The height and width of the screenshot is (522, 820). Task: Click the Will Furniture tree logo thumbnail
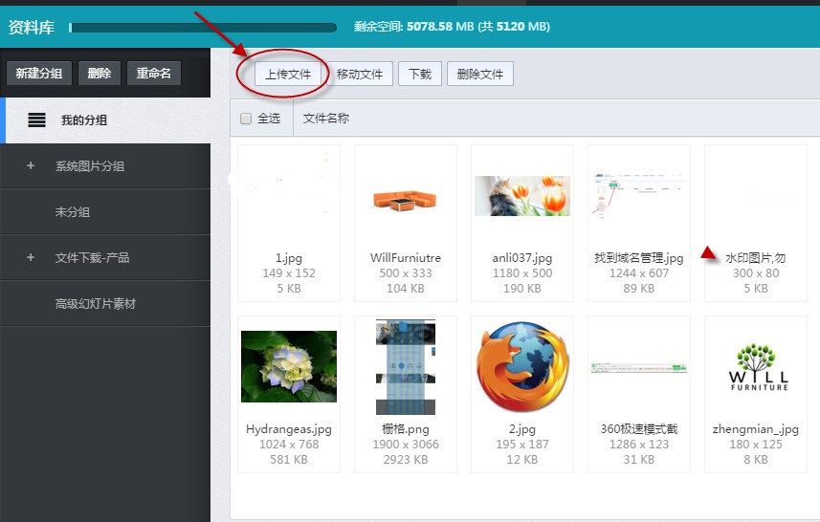758,367
